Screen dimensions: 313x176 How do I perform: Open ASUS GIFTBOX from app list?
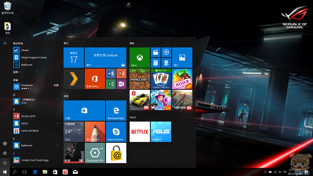(36, 131)
